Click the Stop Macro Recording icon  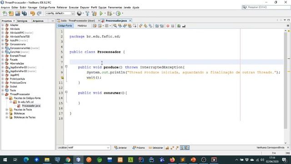pyautogui.click(x=173, y=26)
